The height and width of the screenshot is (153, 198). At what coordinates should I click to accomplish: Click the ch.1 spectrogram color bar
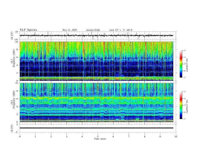coord(181,64)
